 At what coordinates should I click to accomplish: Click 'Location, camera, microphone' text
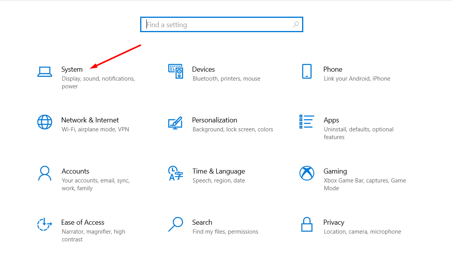coord(362,232)
